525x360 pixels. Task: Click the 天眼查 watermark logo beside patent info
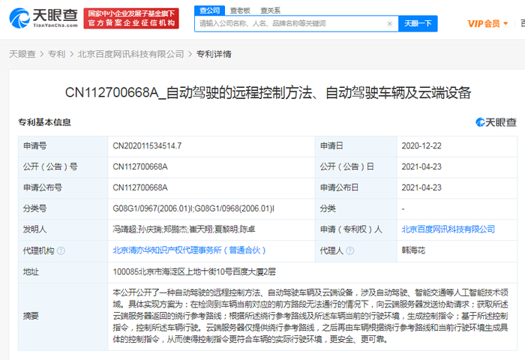496,122
